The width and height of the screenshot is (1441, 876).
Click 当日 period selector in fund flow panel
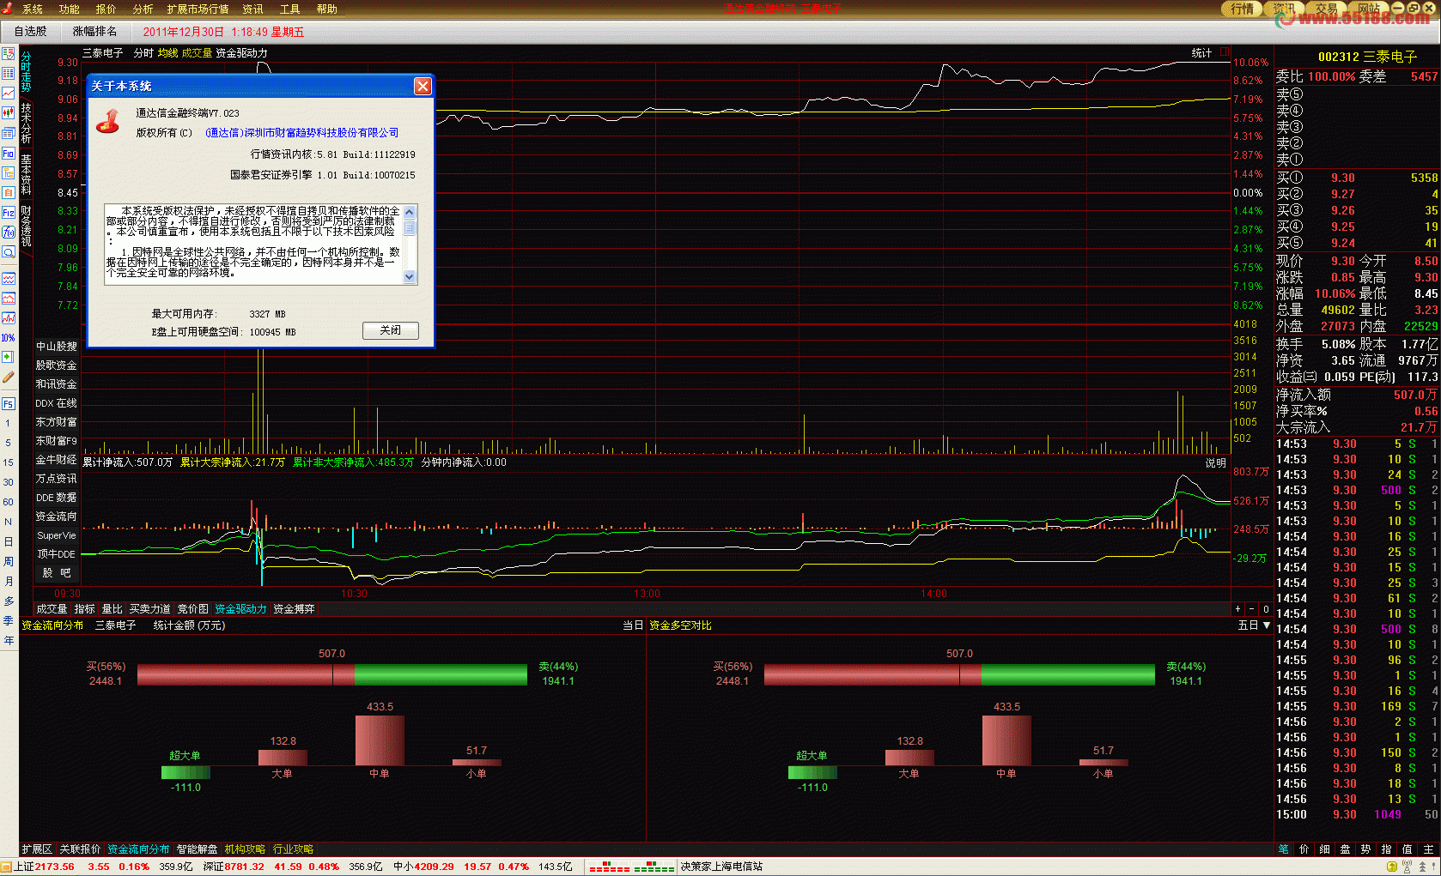tap(633, 625)
